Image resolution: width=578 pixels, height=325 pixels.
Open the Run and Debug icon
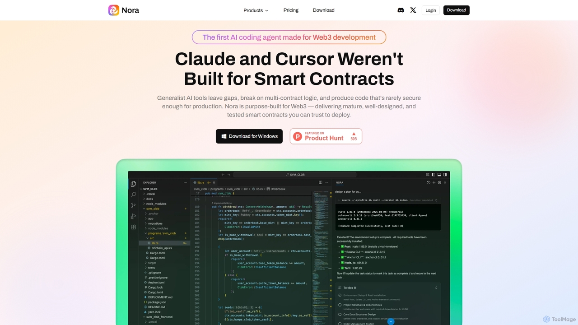tap(133, 216)
